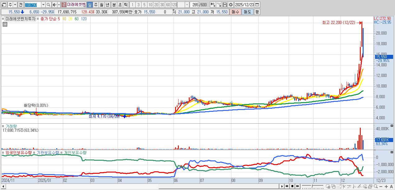The height and width of the screenshot is (190, 395).
Task: Click the bar count field showing 265
Action: (195, 5)
